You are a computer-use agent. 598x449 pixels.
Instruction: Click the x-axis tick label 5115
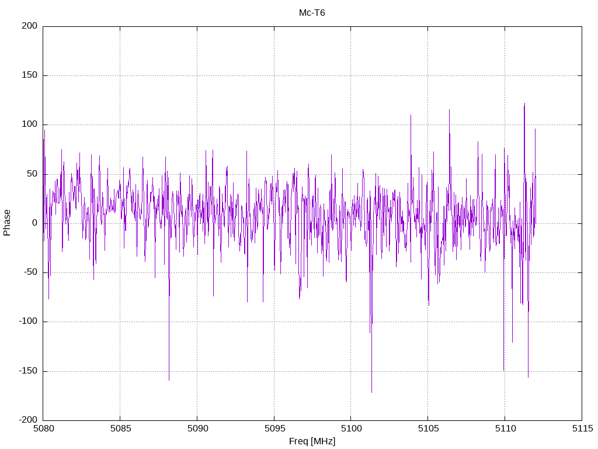point(582,429)
